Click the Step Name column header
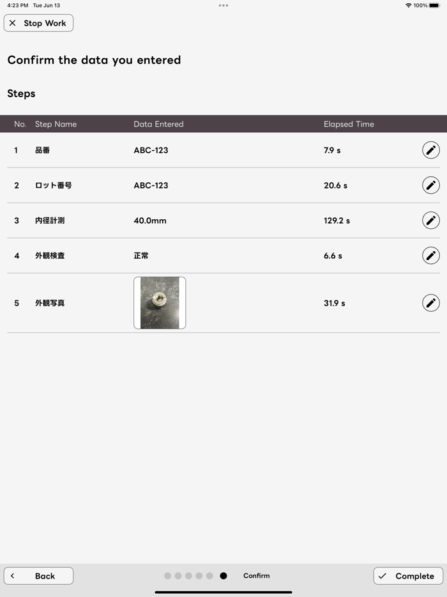 [x=56, y=124]
